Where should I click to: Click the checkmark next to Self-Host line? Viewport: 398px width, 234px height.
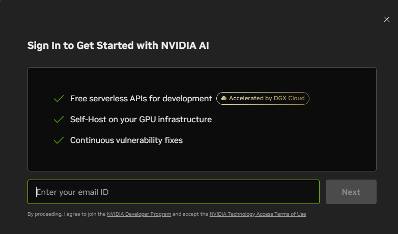coord(59,120)
